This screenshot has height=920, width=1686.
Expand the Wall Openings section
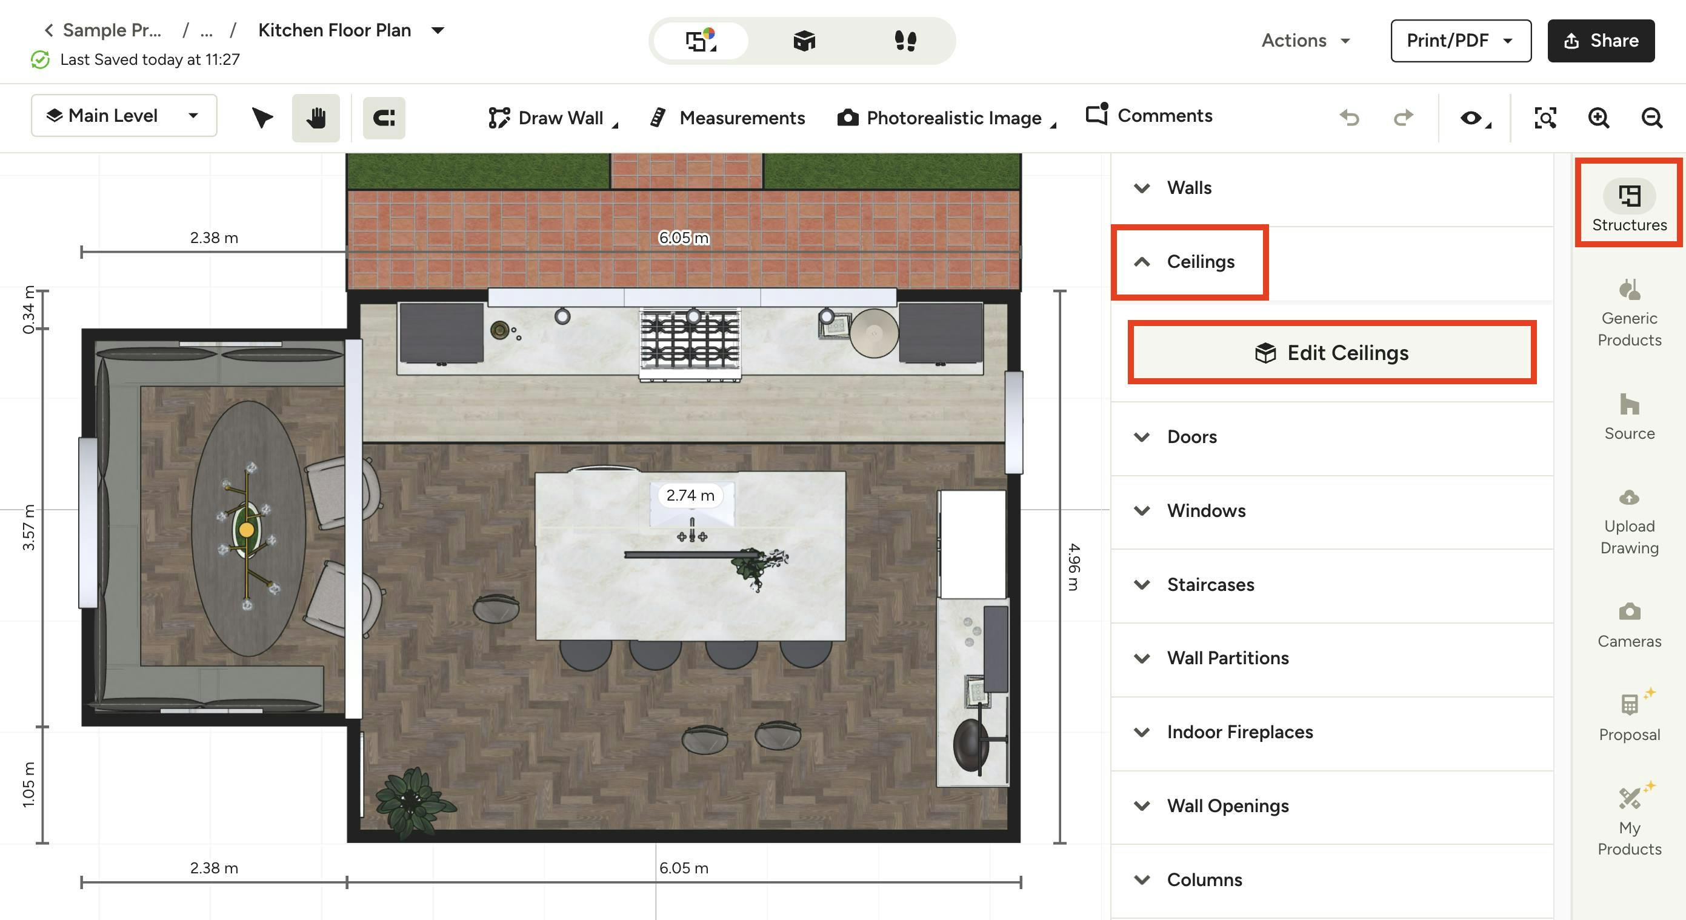click(1332, 806)
